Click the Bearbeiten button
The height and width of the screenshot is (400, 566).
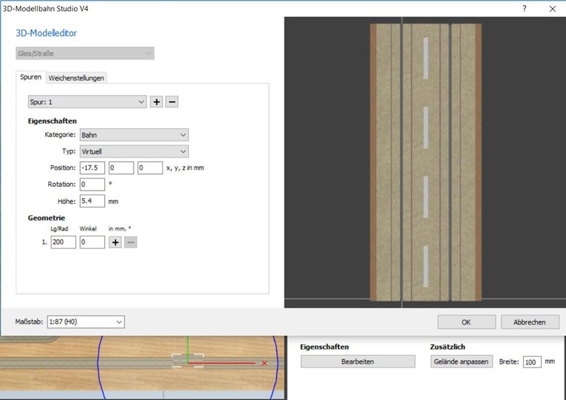(358, 362)
